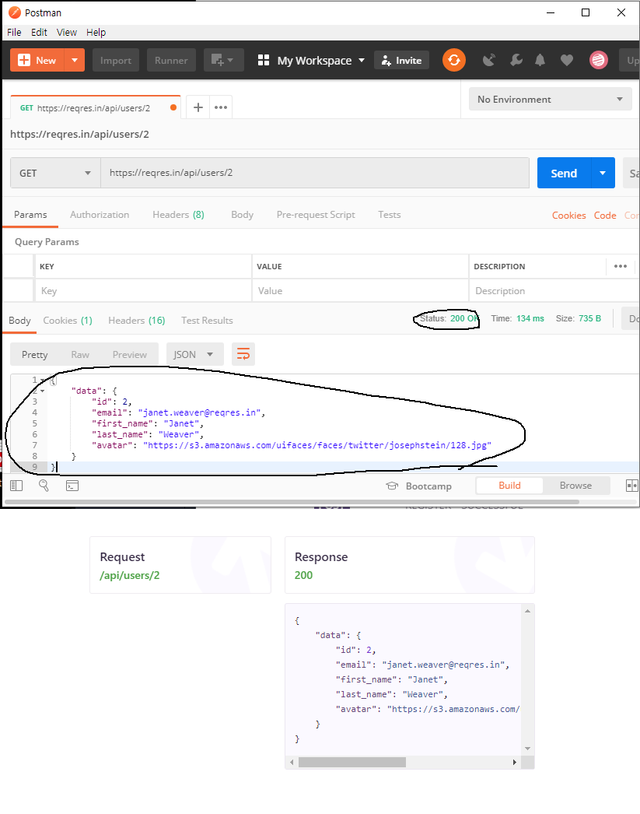The image size is (640, 814).
Task: Click the Send button
Action: coord(564,173)
